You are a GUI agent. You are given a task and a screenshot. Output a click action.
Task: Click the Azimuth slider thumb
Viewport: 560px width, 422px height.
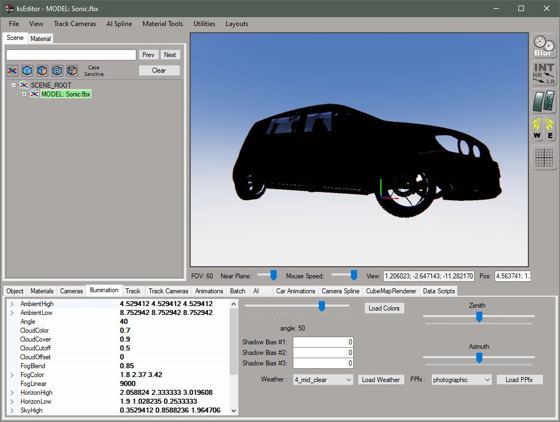point(479,358)
